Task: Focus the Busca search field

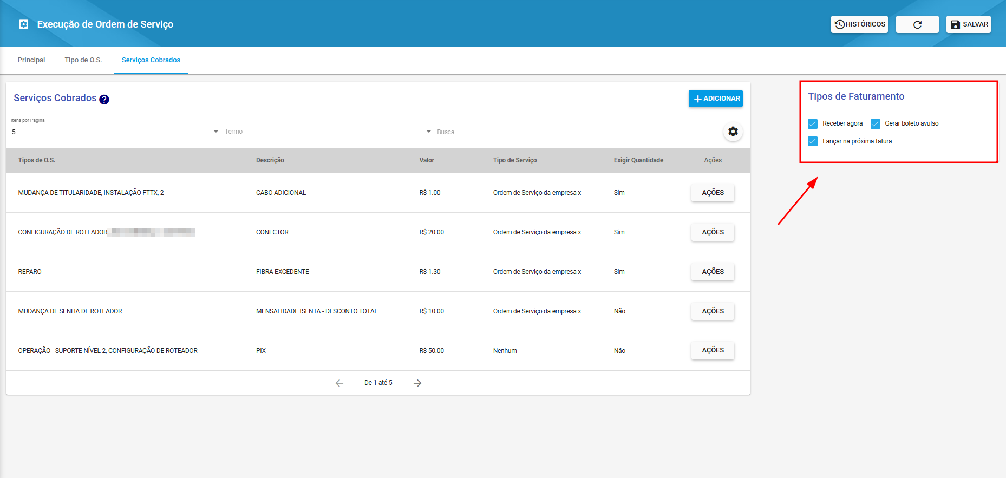Action: tap(577, 132)
